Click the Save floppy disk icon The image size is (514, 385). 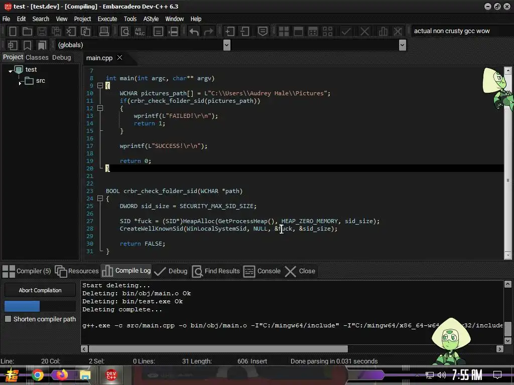(42, 32)
